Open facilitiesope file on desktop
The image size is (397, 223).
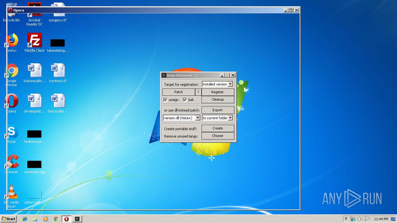pyautogui.click(x=34, y=137)
